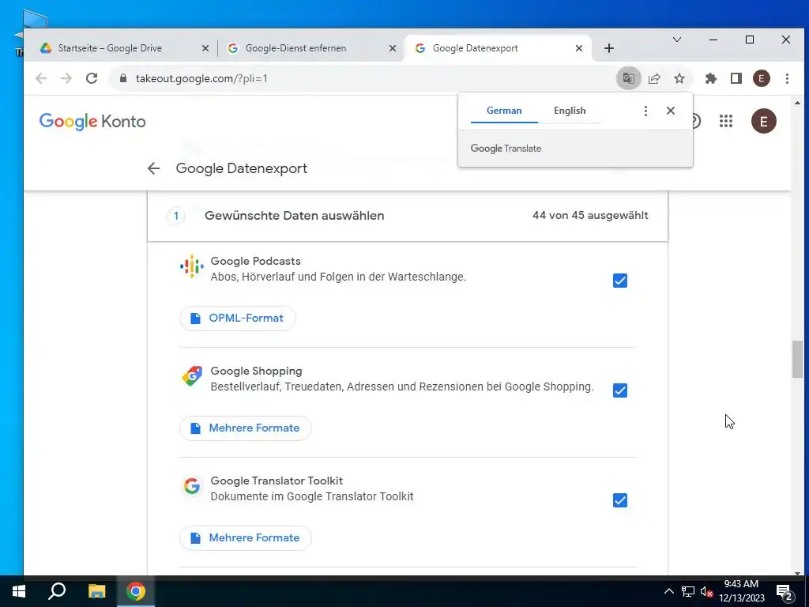Open the Windows Start menu
The width and height of the screenshot is (809, 607).
[x=19, y=591]
